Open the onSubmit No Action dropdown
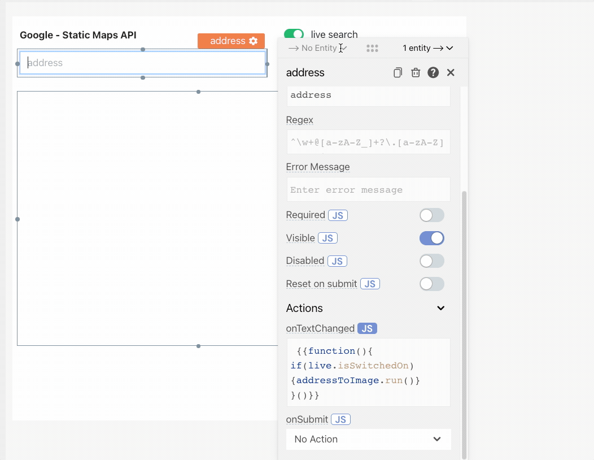594x460 pixels. click(368, 439)
